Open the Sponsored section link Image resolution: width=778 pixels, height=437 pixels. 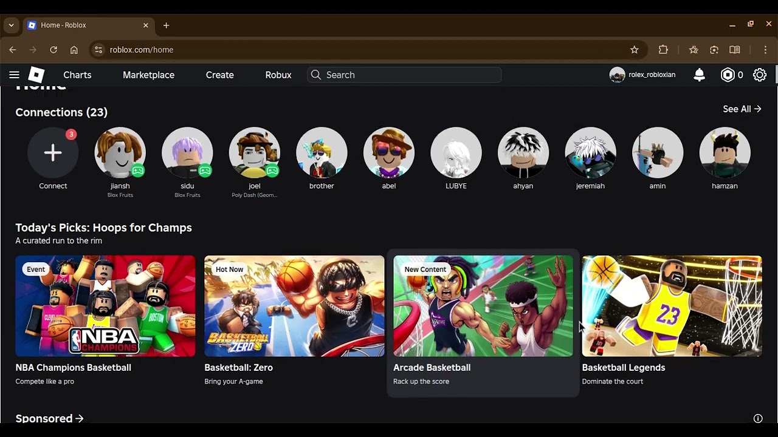tap(49, 418)
